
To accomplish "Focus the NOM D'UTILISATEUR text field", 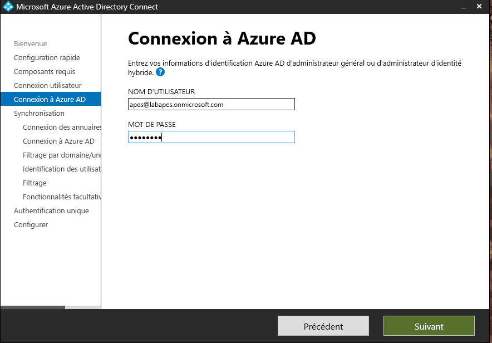I will [x=211, y=104].
